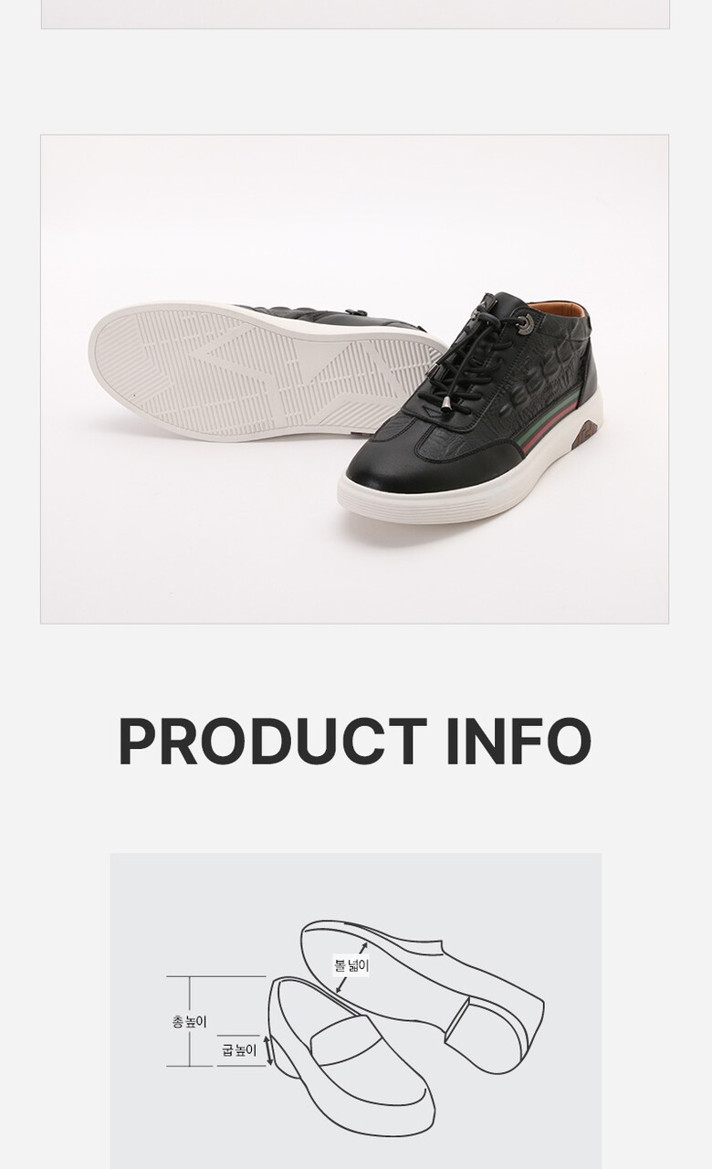Open the black sneaker product photo
Viewport: 712px width, 1169px height.
355,379
